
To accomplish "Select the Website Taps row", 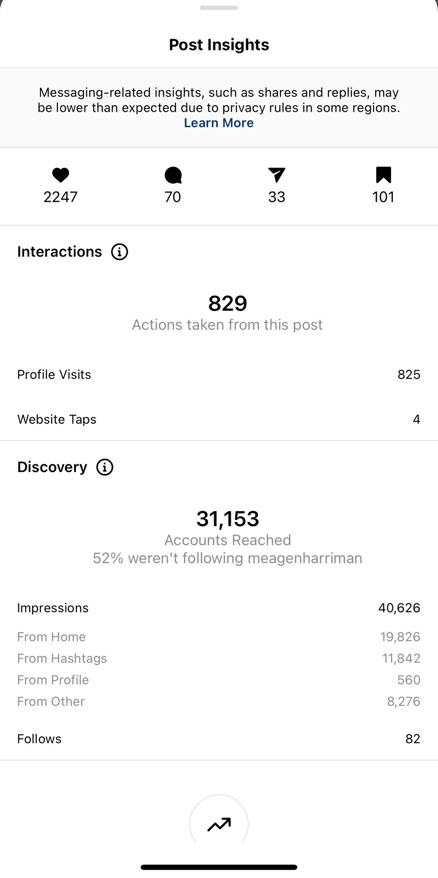I will [219, 419].
